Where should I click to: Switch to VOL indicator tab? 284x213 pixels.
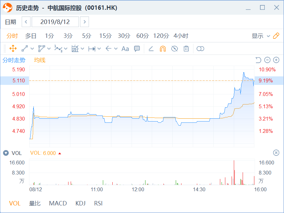click(x=15, y=203)
